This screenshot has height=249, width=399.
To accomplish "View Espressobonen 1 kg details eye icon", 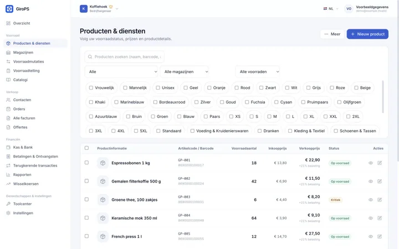I will click(371, 163).
